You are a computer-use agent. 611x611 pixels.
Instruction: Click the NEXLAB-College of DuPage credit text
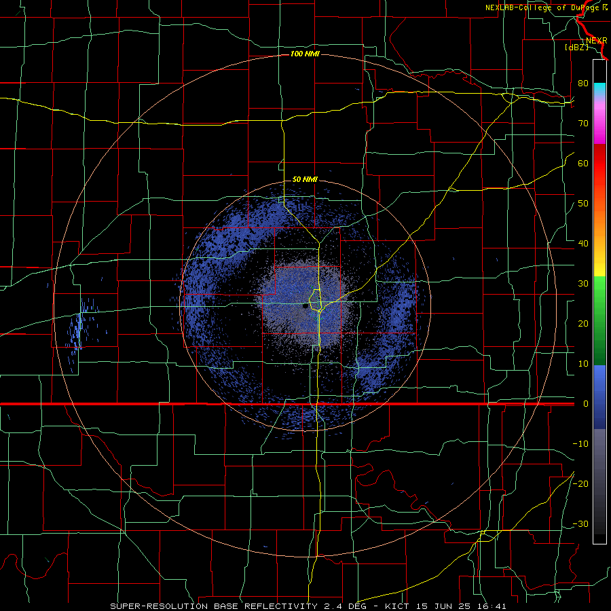(547, 7)
